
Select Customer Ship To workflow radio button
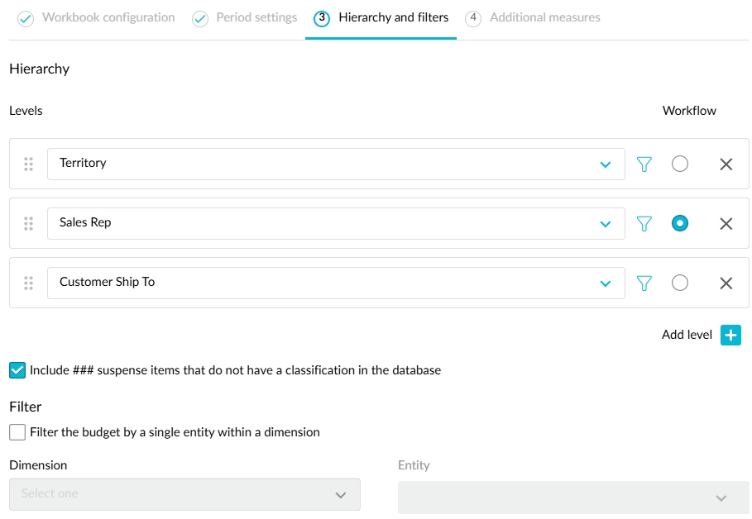pos(680,283)
